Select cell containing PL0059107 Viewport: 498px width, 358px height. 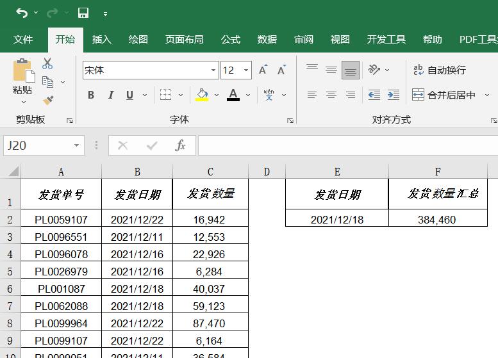61,219
